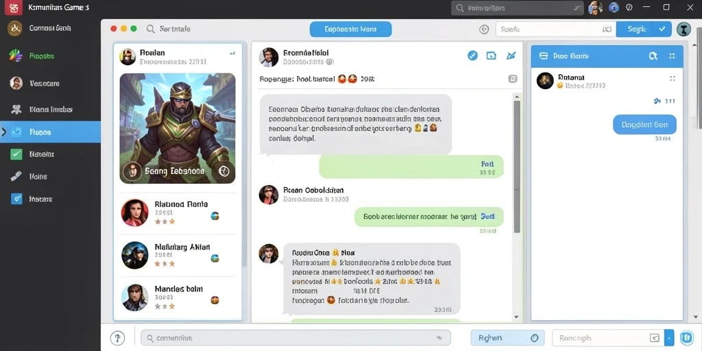This screenshot has width=702, height=351.
Task: Select the colorful Reapaks sidebar icon
Action: [x=16, y=56]
